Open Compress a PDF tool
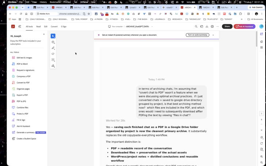This screenshot has width=266, height=166. click(x=23, y=76)
